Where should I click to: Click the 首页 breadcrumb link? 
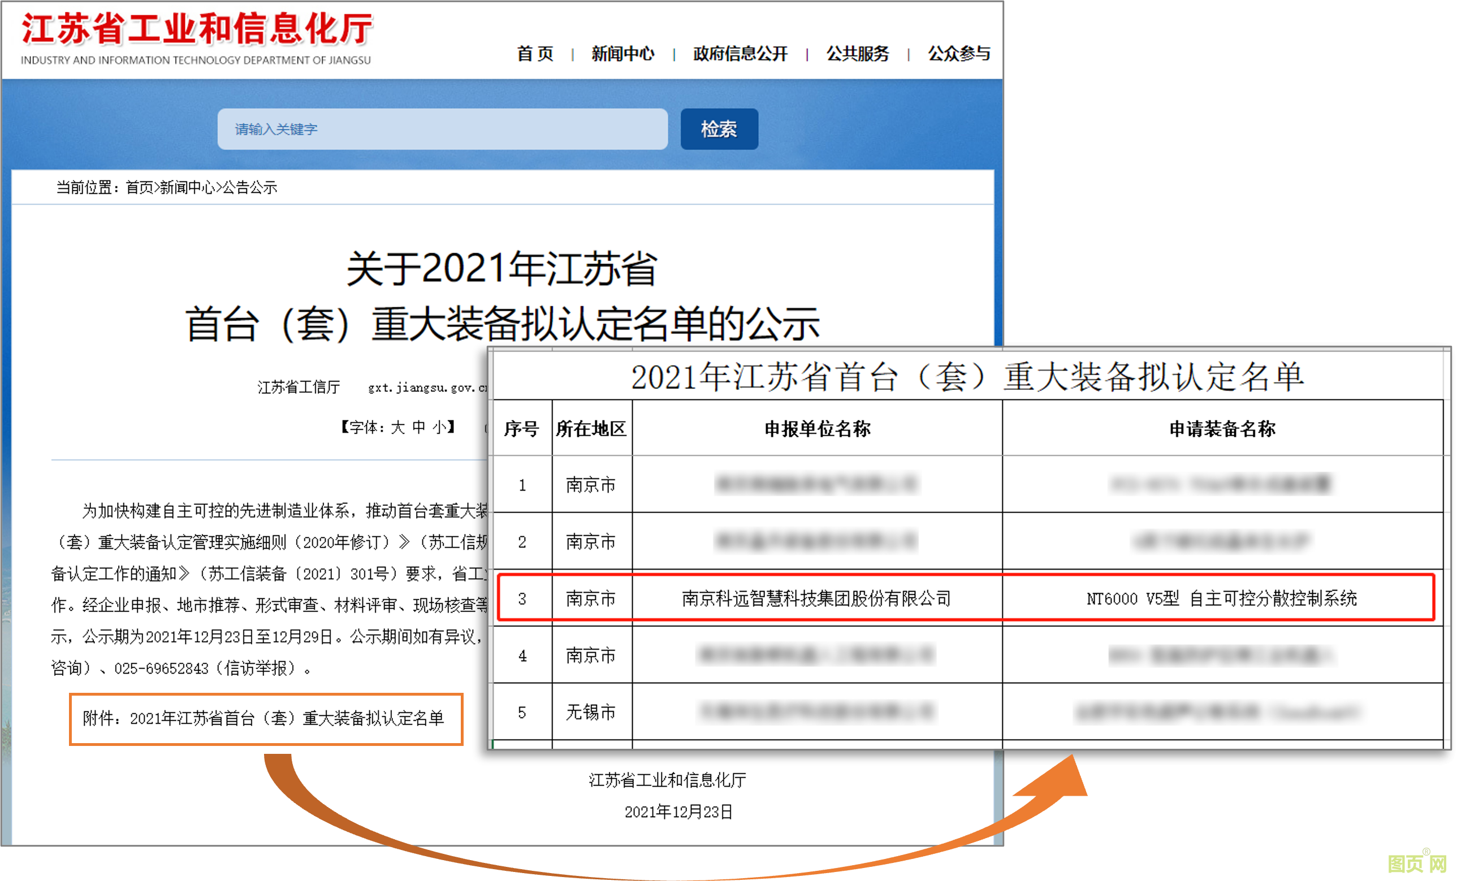tap(140, 188)
